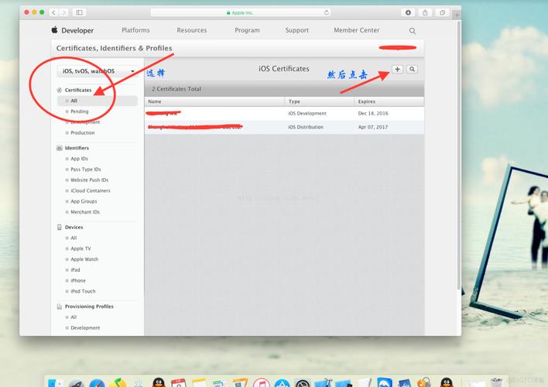
Task: Click the Provisioning Profiles section icon
Action: click(x=60, y=307)
